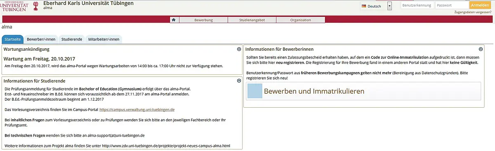Click the Informationen für Studierende heading
The image size is (495, 151).
pos(34,81)
